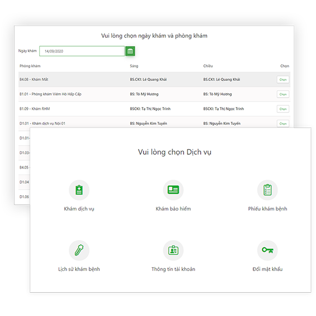
Task: Select the B4.08 - Khám Mắt row text
Action: pyautogui.click(x=34, y=79)
